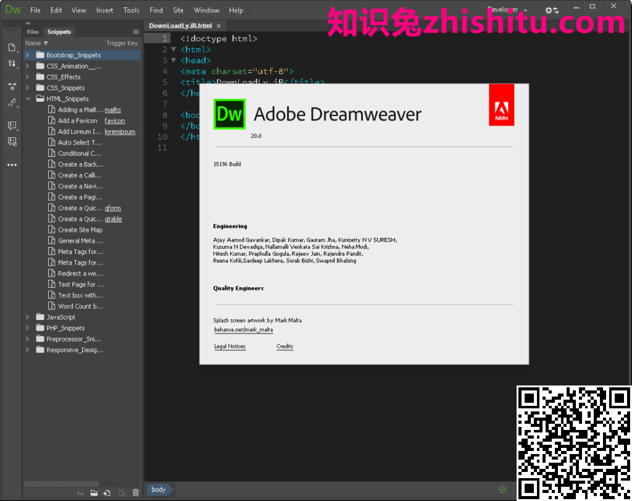
Task: Open the Open Documents toolbar icon
Action: 12,48
